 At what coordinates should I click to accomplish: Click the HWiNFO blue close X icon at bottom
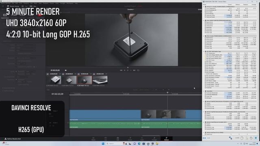(x=256, y=138)
